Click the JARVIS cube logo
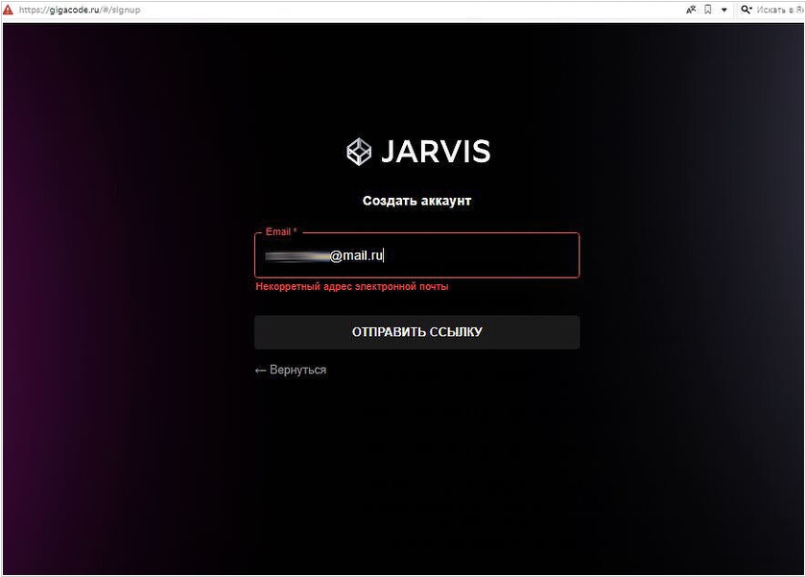806x577 pixels. pos(359,152)
